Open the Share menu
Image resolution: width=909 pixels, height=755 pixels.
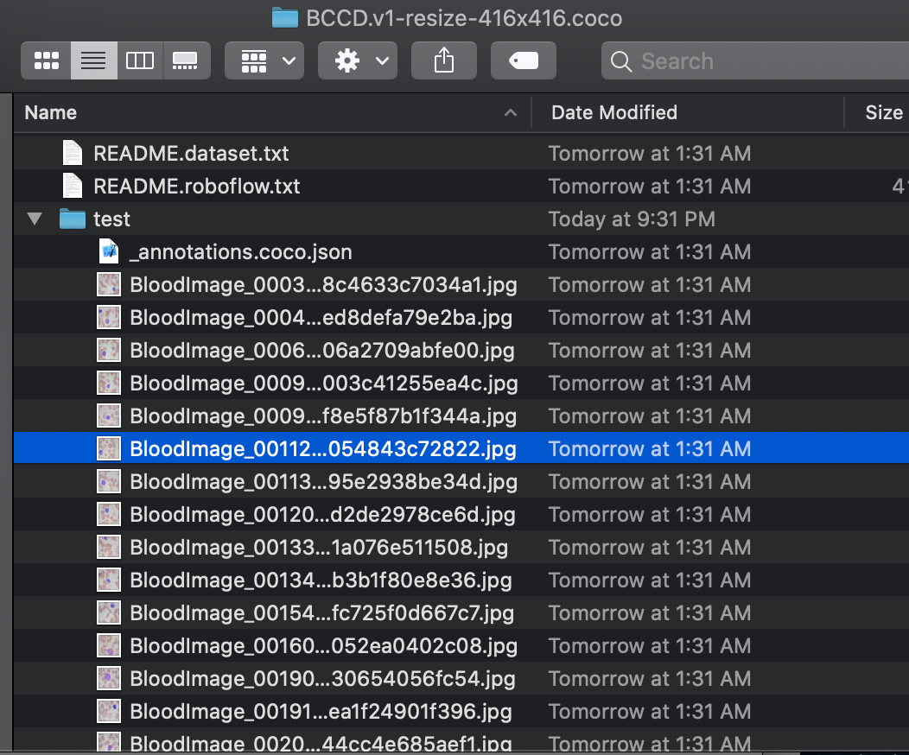[x=443, y=60]
